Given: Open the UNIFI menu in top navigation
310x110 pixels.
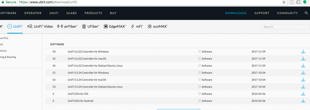Looking at the screenshot, I should (54, 13).
